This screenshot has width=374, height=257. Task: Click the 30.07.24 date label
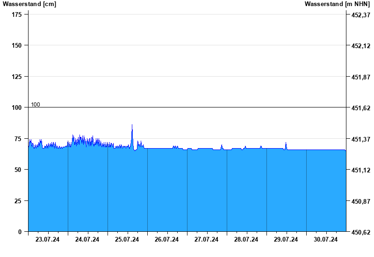click(x=325, y=239)
